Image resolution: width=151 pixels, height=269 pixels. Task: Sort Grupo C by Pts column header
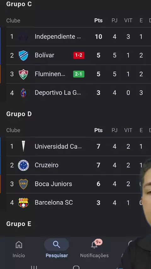[x=98, y=20]
